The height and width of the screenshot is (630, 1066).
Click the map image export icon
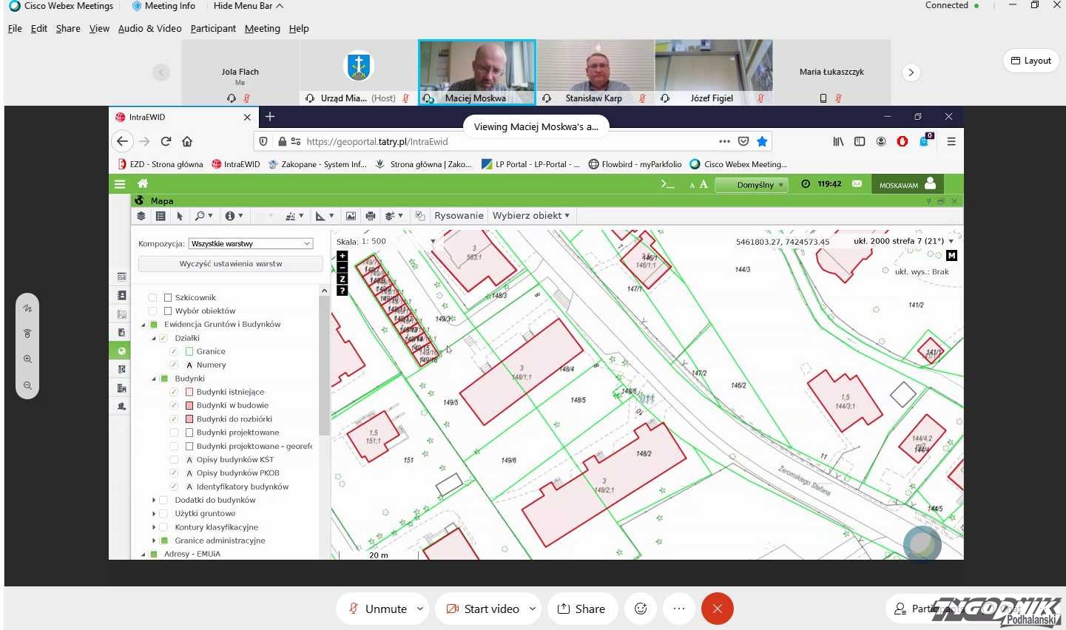351,216
